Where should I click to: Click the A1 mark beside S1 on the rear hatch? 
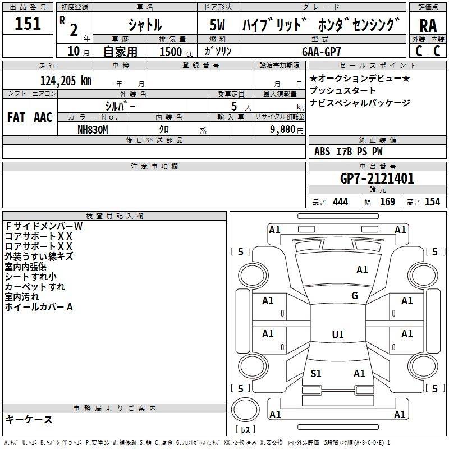[x=359, y=373]
